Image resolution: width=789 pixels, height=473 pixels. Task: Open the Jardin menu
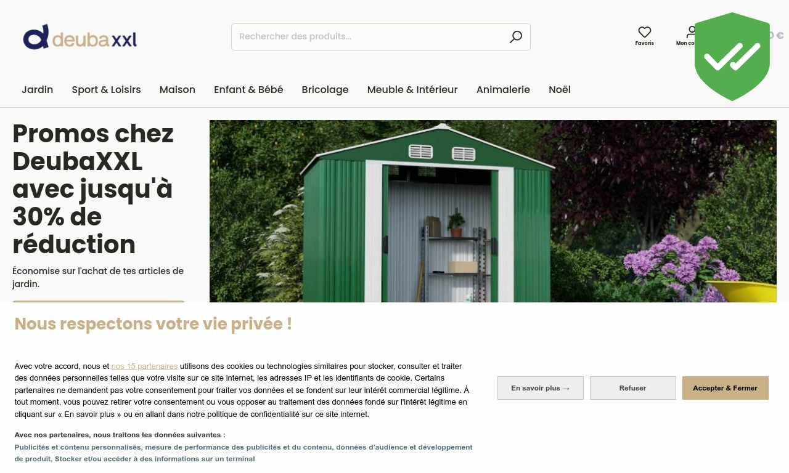coord(38,90)
